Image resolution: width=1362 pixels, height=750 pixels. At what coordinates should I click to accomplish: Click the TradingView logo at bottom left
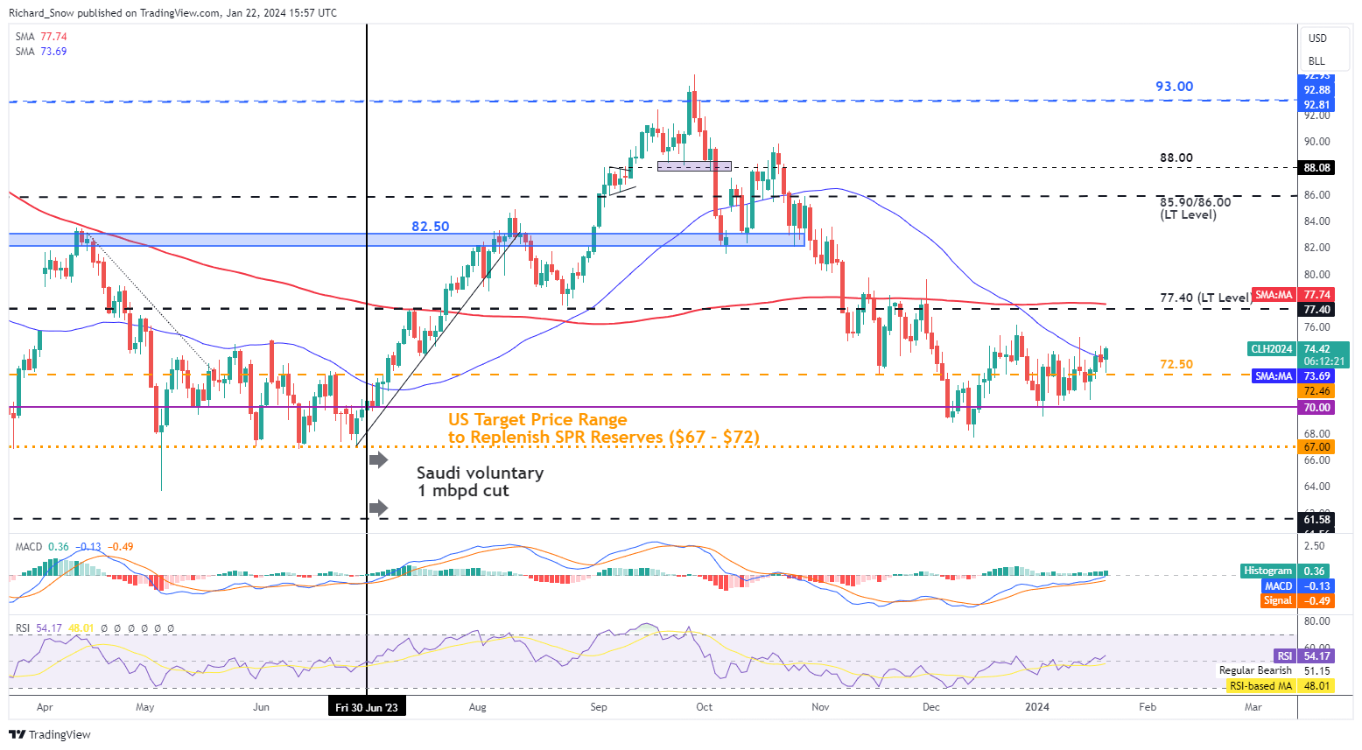pos(50,734)
